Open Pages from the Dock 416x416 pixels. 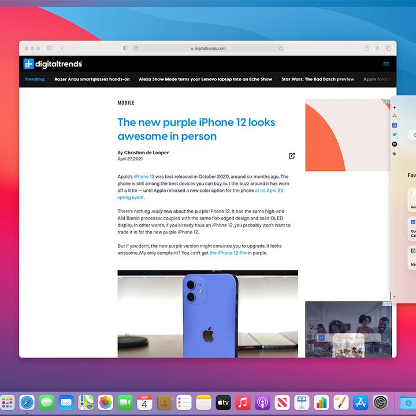341,403
